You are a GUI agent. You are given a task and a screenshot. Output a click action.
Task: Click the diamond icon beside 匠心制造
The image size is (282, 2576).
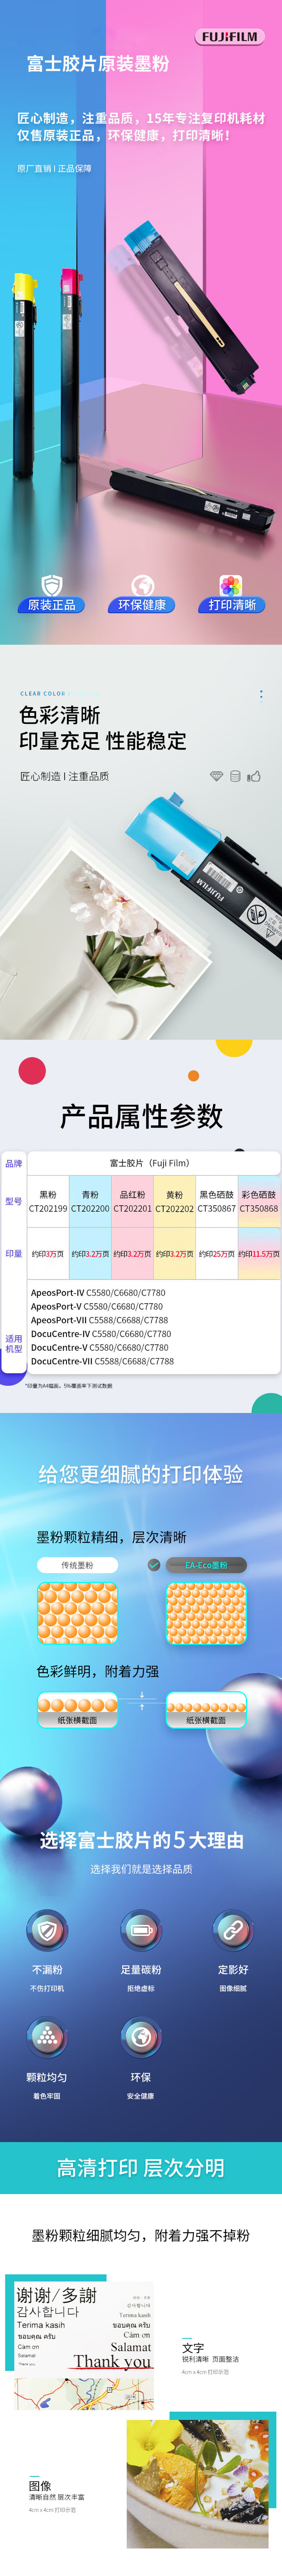tap(216, 776)
